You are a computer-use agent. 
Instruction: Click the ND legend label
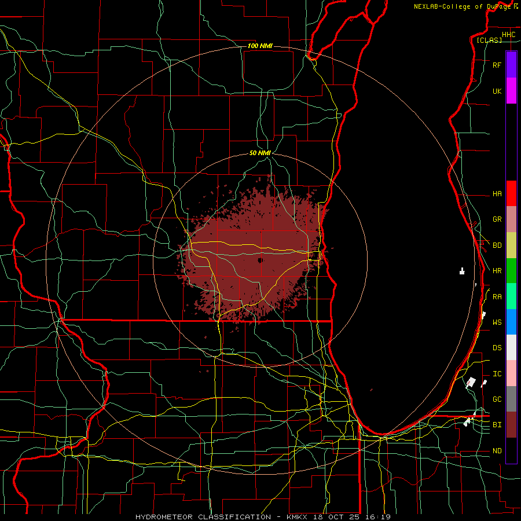tap(497, 451)
